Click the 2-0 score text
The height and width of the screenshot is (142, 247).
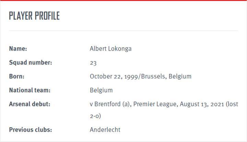click(x=95, y=116)
